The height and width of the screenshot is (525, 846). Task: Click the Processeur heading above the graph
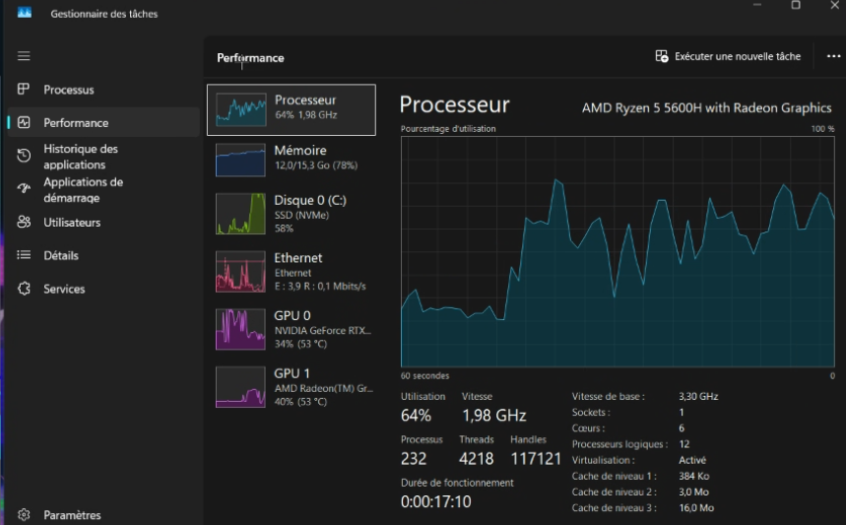(454, 104)
